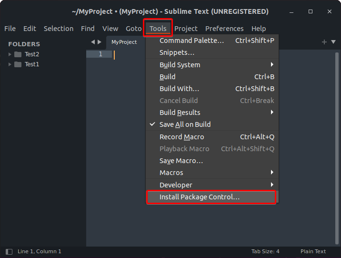Open the Edit menu
This screenshot has height=258, width=341.
(x=30, y=29)
